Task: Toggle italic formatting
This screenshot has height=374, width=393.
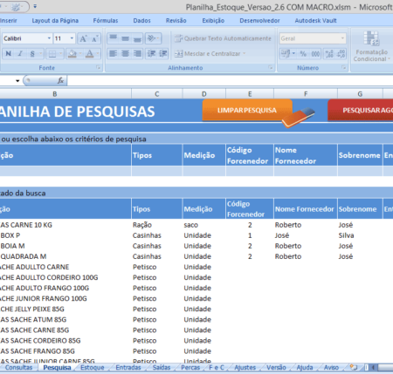Action: click(x=20, y=54)
